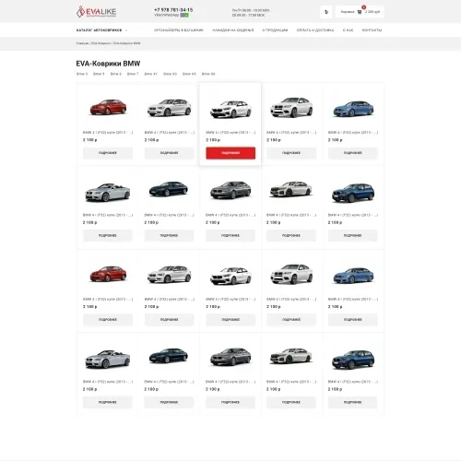Click the green WhatsApp badge under phone number
The height and width of the screenshot is (461, 461).
tap(184, 15)
